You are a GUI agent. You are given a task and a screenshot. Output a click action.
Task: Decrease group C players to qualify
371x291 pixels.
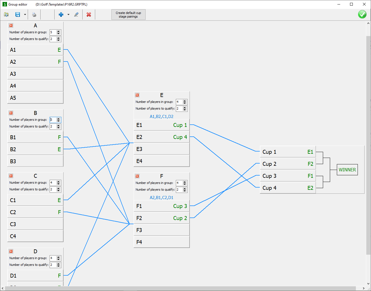58,191
